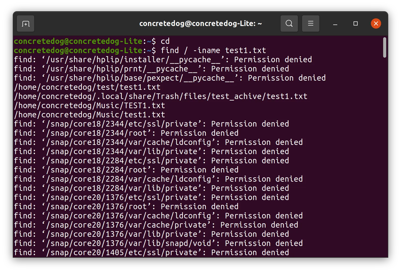Open a new terminal tab
The height and width of the screenshot is (272, 401).
(x=26, y=24)
